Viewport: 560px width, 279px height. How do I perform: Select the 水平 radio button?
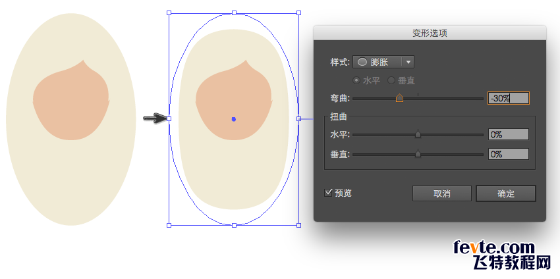pyautogui.click(x=356, y=81)
